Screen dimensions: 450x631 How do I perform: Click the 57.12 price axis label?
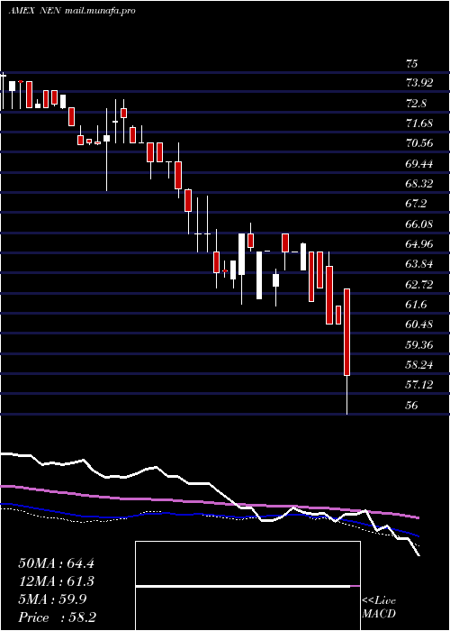tap(420, 385)
